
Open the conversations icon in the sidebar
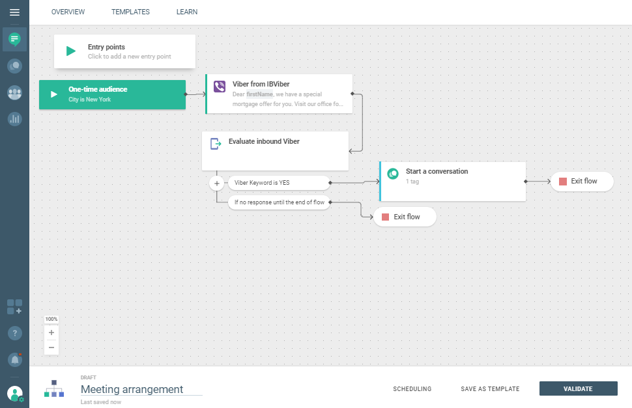click(14, 66)
